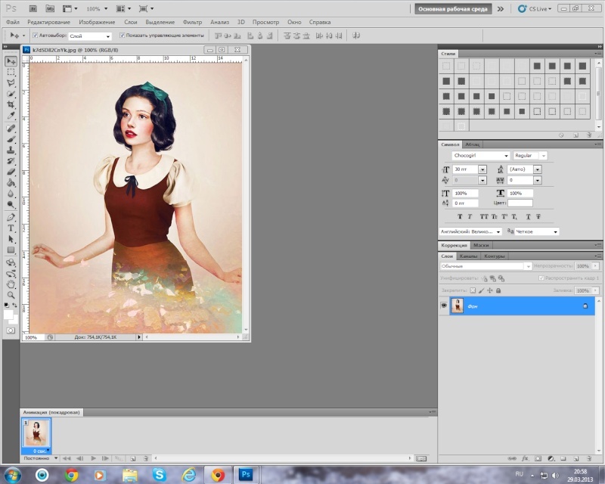The image size is (605, 484).
Task: Select the first style swatch in Стили
Action: [x=446, y=66]
